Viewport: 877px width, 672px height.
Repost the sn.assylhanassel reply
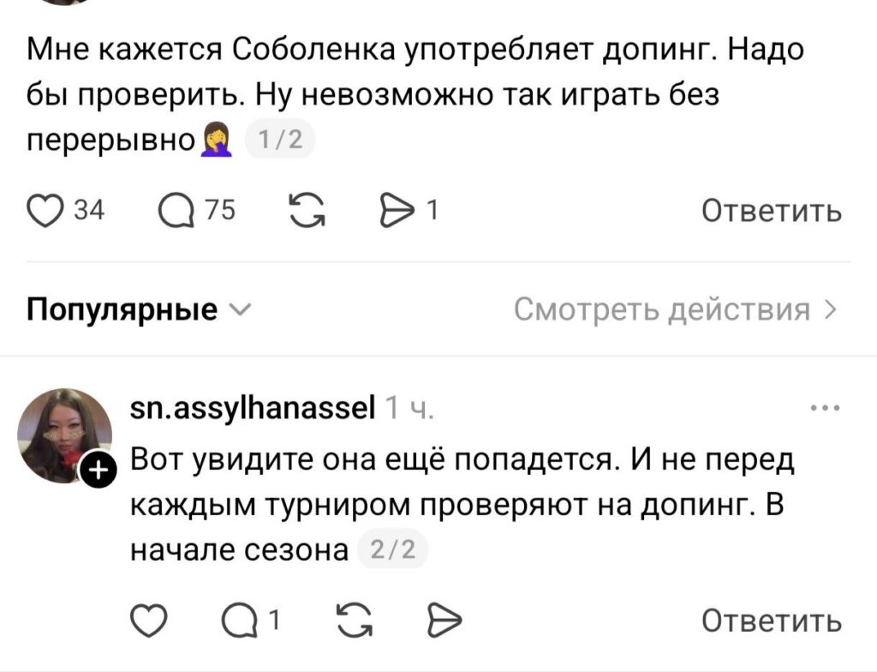pos(354,620)
